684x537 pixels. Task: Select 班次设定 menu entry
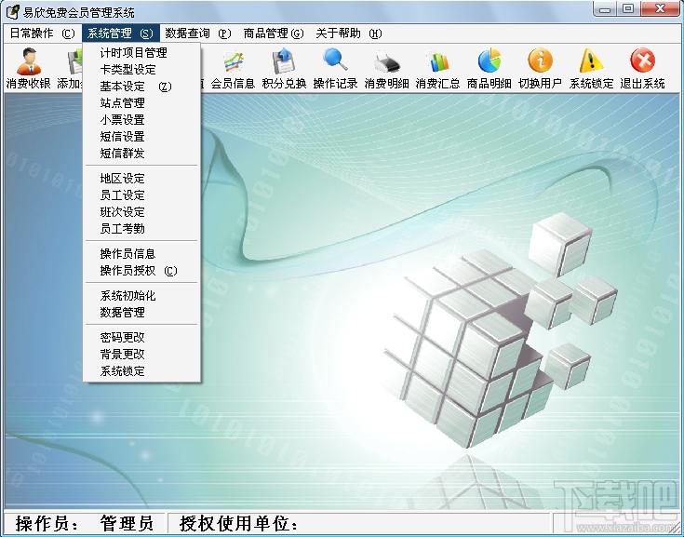141,212
